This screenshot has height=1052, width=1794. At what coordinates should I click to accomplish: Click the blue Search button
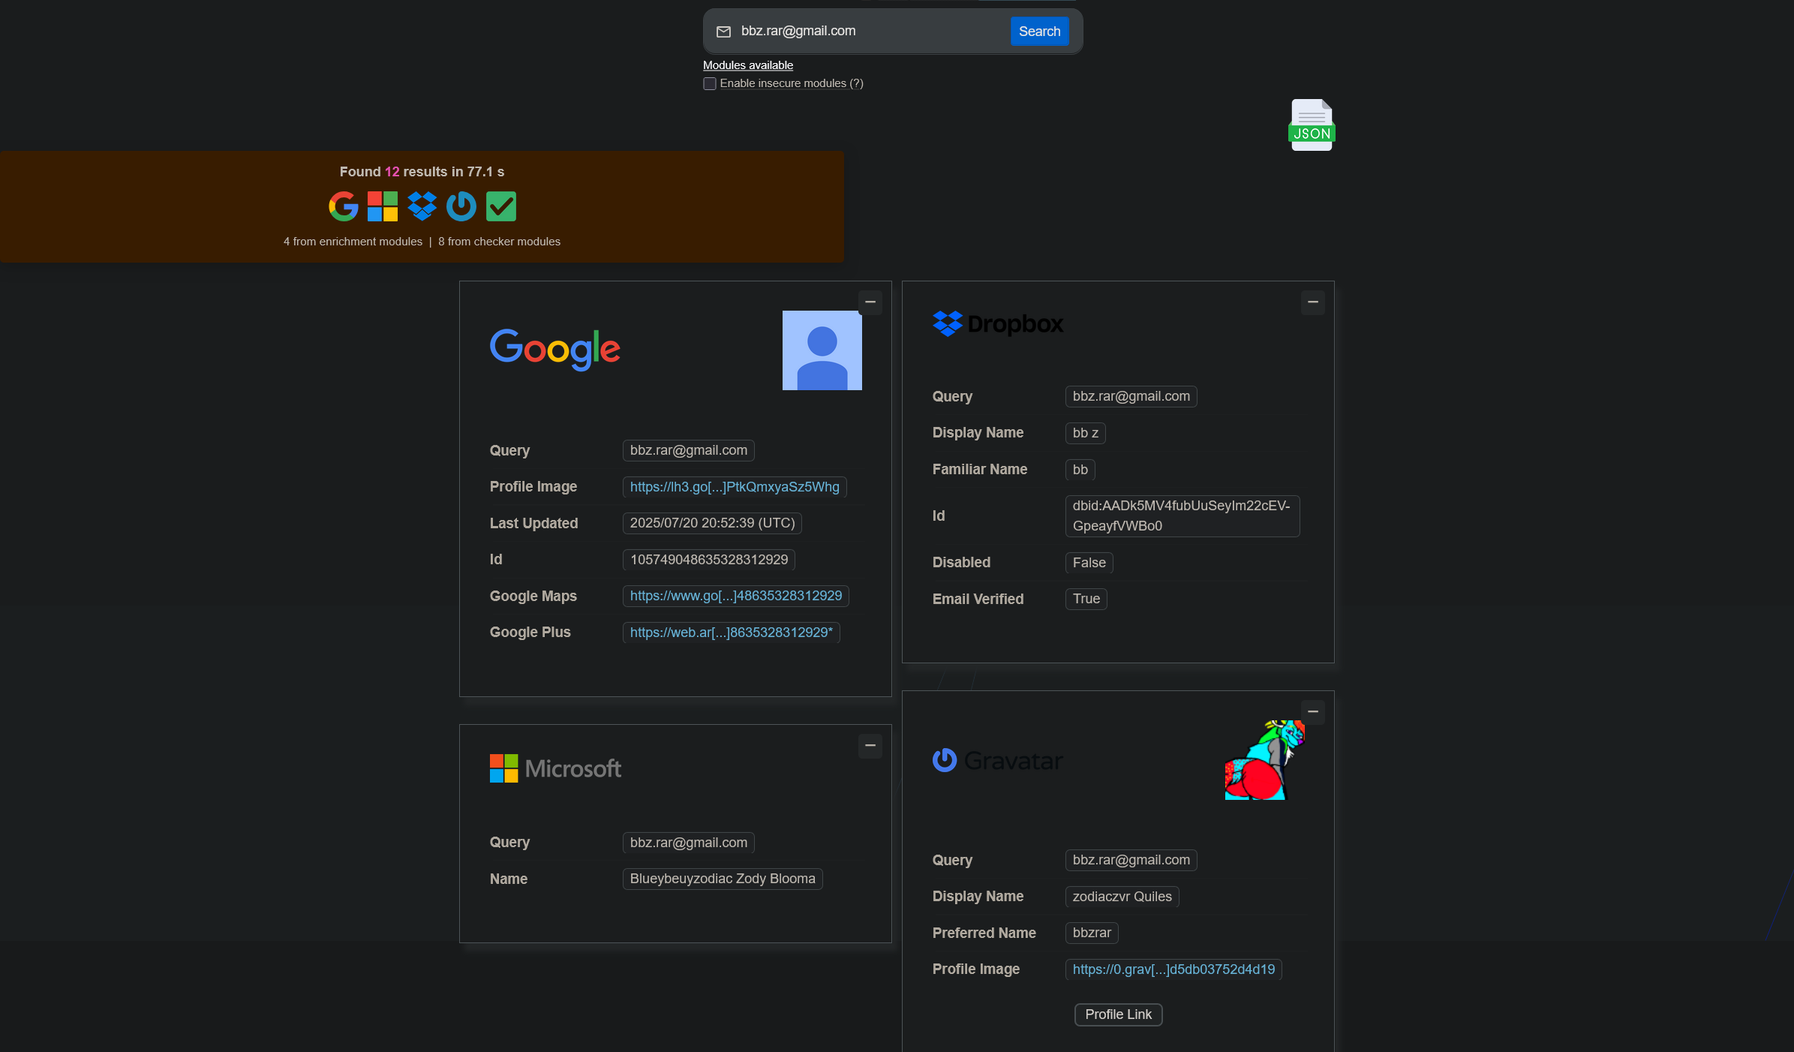click(1040, 32)
